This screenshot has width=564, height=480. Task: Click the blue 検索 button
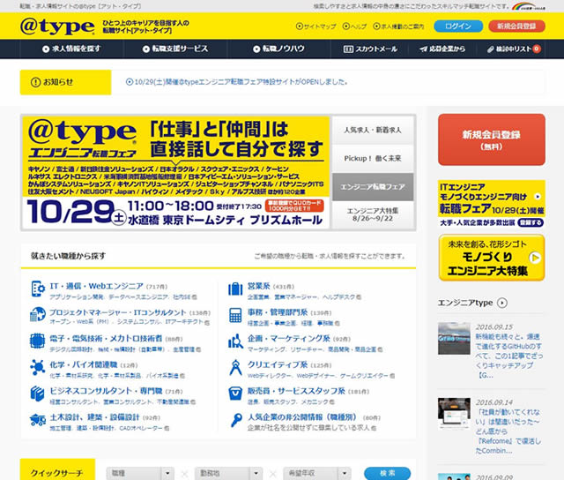pyautogui.click(x=388, y=473)
